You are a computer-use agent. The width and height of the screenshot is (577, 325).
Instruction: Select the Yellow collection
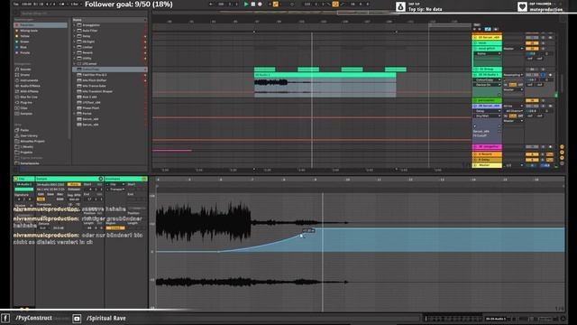[24, 36]
